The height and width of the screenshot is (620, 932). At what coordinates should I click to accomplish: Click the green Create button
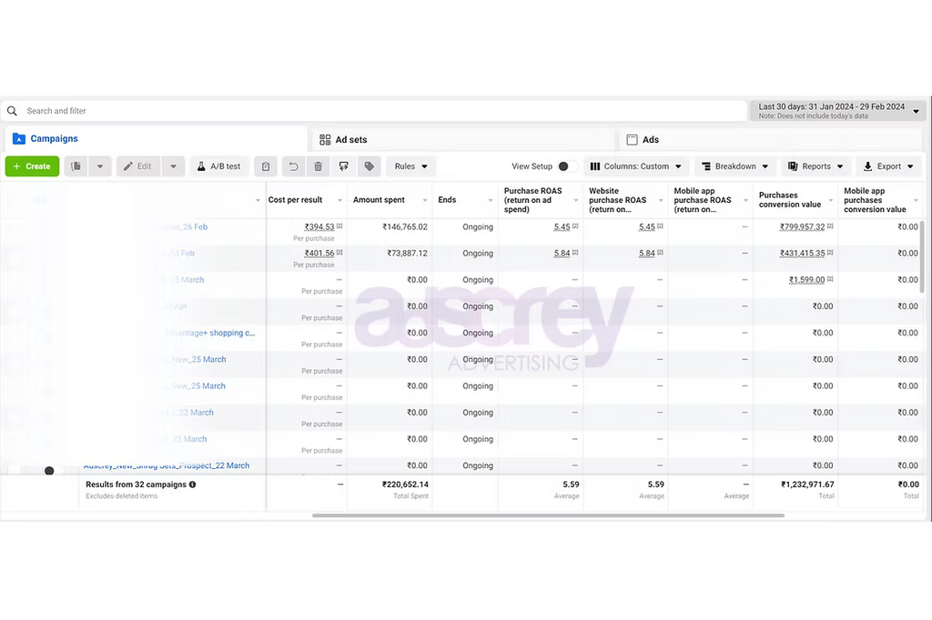tap(32, 166)
